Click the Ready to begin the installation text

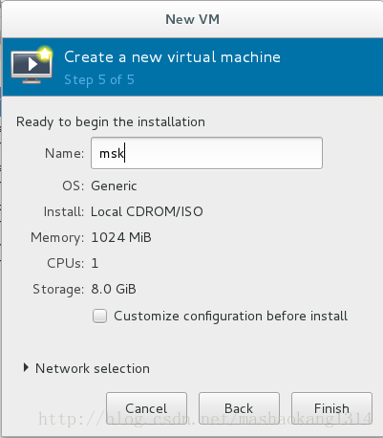pyautogui.click(x=111, y=122)
